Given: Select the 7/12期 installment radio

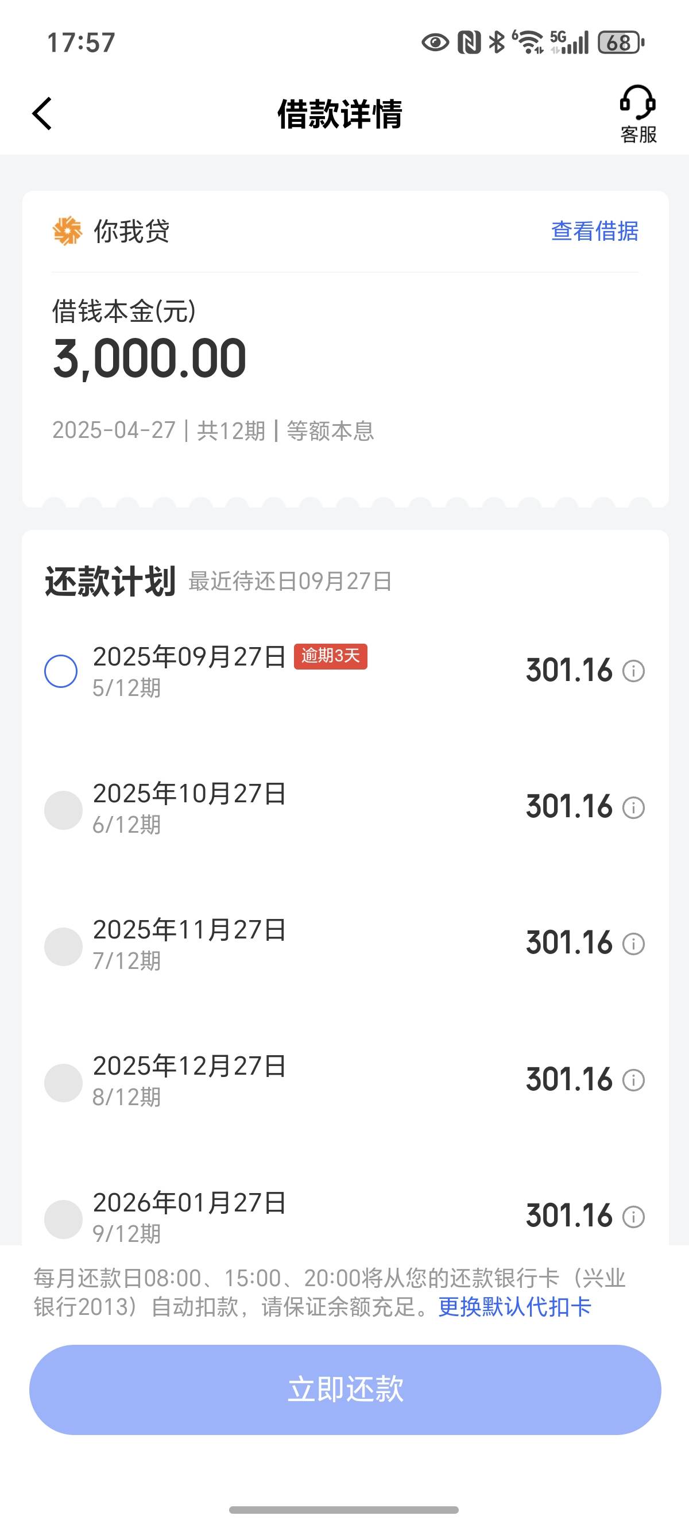Looking at the screenshot, I should point(63,946).
